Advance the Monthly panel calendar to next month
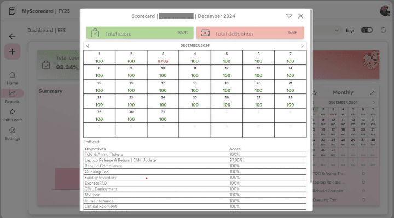This screenshot has width=394, height=218. (x=374, y=103)
